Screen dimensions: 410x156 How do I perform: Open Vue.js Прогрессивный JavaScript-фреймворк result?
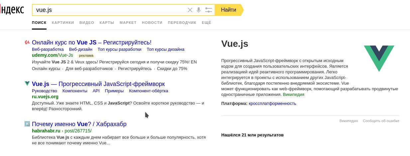[98, 84]
